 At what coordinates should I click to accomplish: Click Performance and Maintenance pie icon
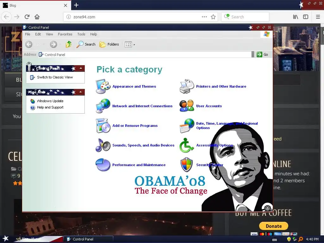[x=103, y=165]
